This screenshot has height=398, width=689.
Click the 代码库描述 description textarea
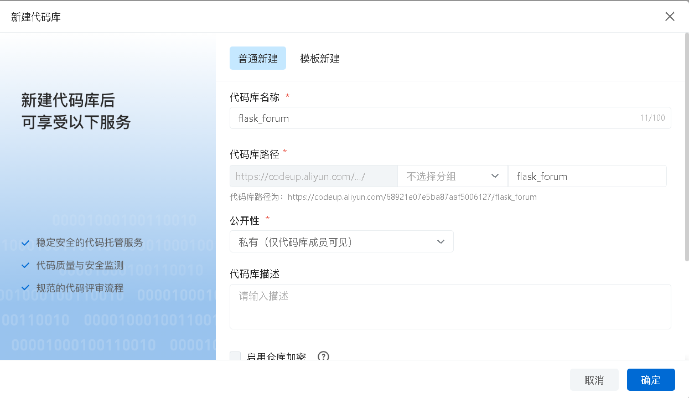(450, 307)
